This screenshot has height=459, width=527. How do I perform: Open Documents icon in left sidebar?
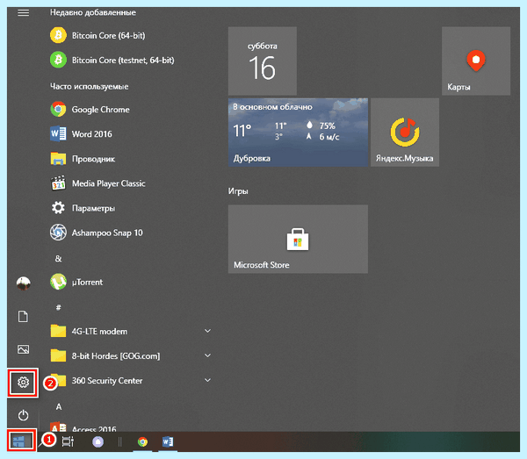[23, 316]
